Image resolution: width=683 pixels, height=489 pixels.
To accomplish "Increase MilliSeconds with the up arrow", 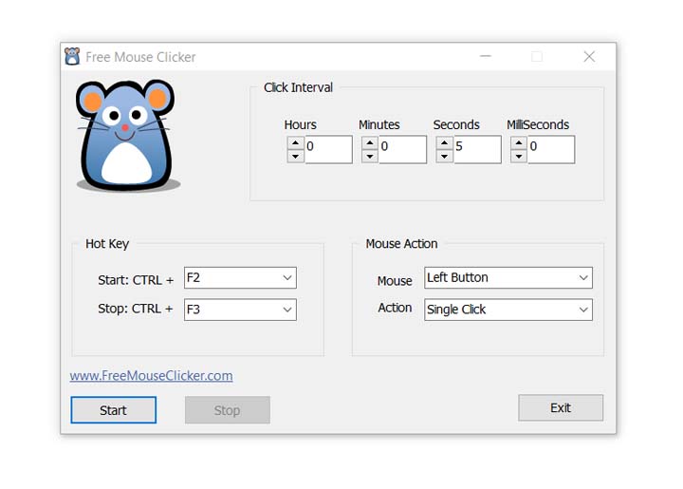I will (x=519, y=143).
